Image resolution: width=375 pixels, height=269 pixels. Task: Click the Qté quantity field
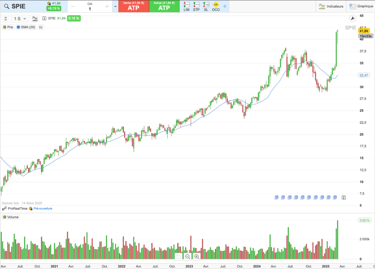[90, 7]
